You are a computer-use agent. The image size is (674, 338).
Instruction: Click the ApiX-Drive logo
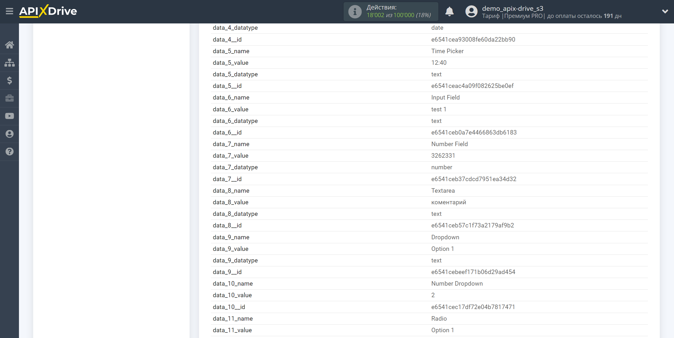pyautogui.click(x=48, y=11)
